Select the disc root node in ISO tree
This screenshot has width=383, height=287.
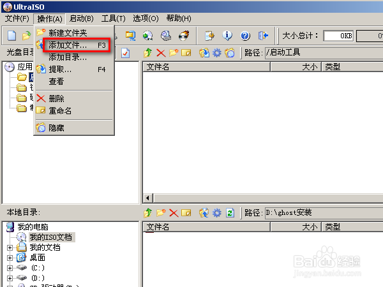(24, 67)
